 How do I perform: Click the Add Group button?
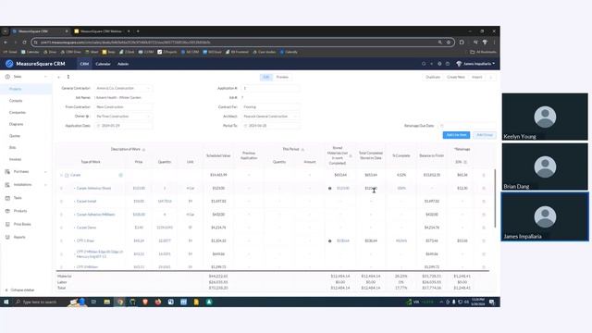485,135
